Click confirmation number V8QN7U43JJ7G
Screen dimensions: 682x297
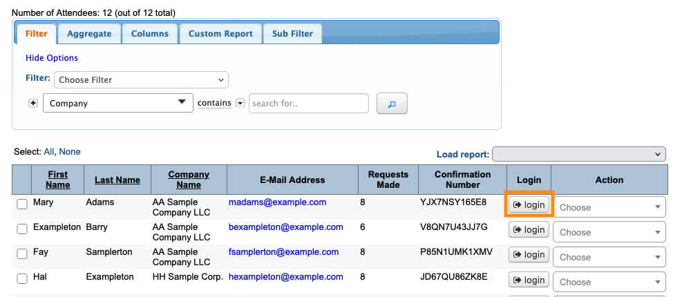pyautogui.click(x=454, y=227)
